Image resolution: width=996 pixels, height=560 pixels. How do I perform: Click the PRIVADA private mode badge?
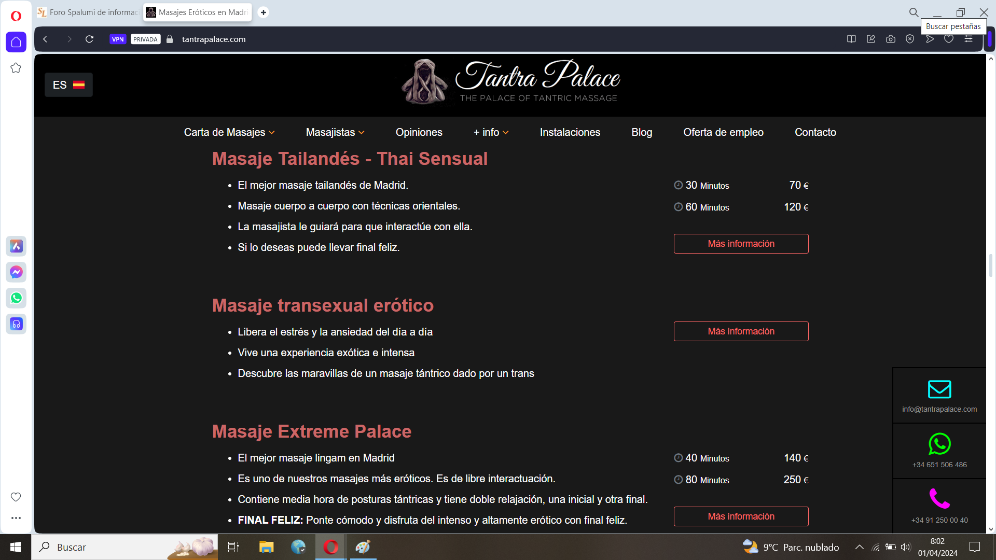pyautogui.click(x=146, y=39)
